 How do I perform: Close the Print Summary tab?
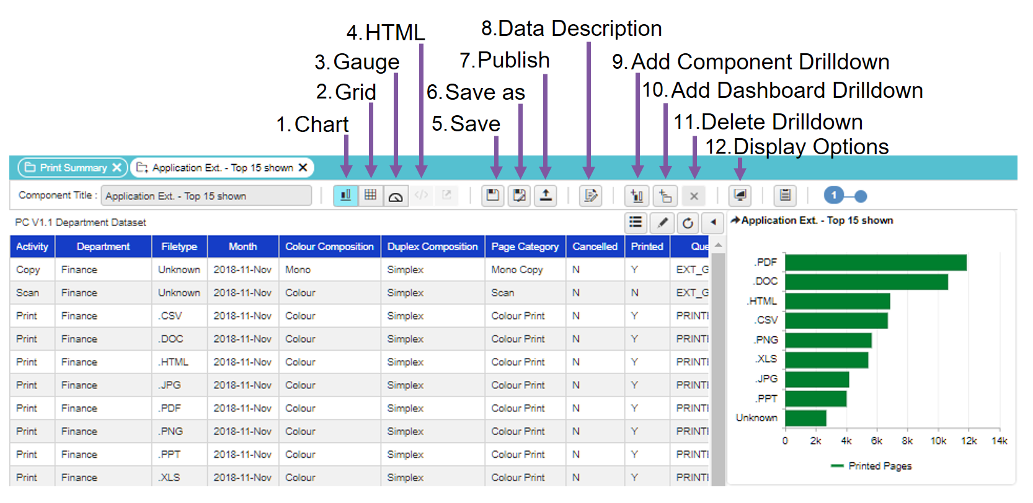[117, 168]
